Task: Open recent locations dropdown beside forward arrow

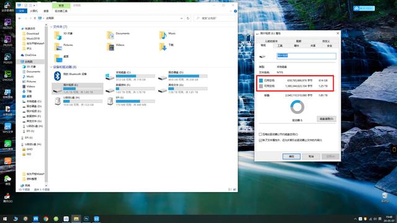Action: tap(30, 18)
